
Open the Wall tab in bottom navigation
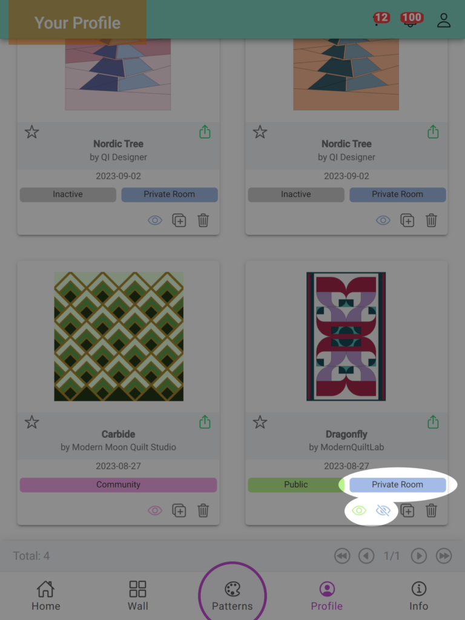(137, 596)
